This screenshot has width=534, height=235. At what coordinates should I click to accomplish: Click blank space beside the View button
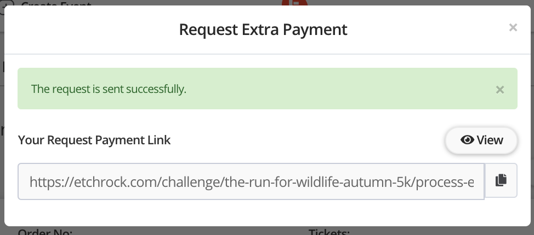click(x=306, y=140)
